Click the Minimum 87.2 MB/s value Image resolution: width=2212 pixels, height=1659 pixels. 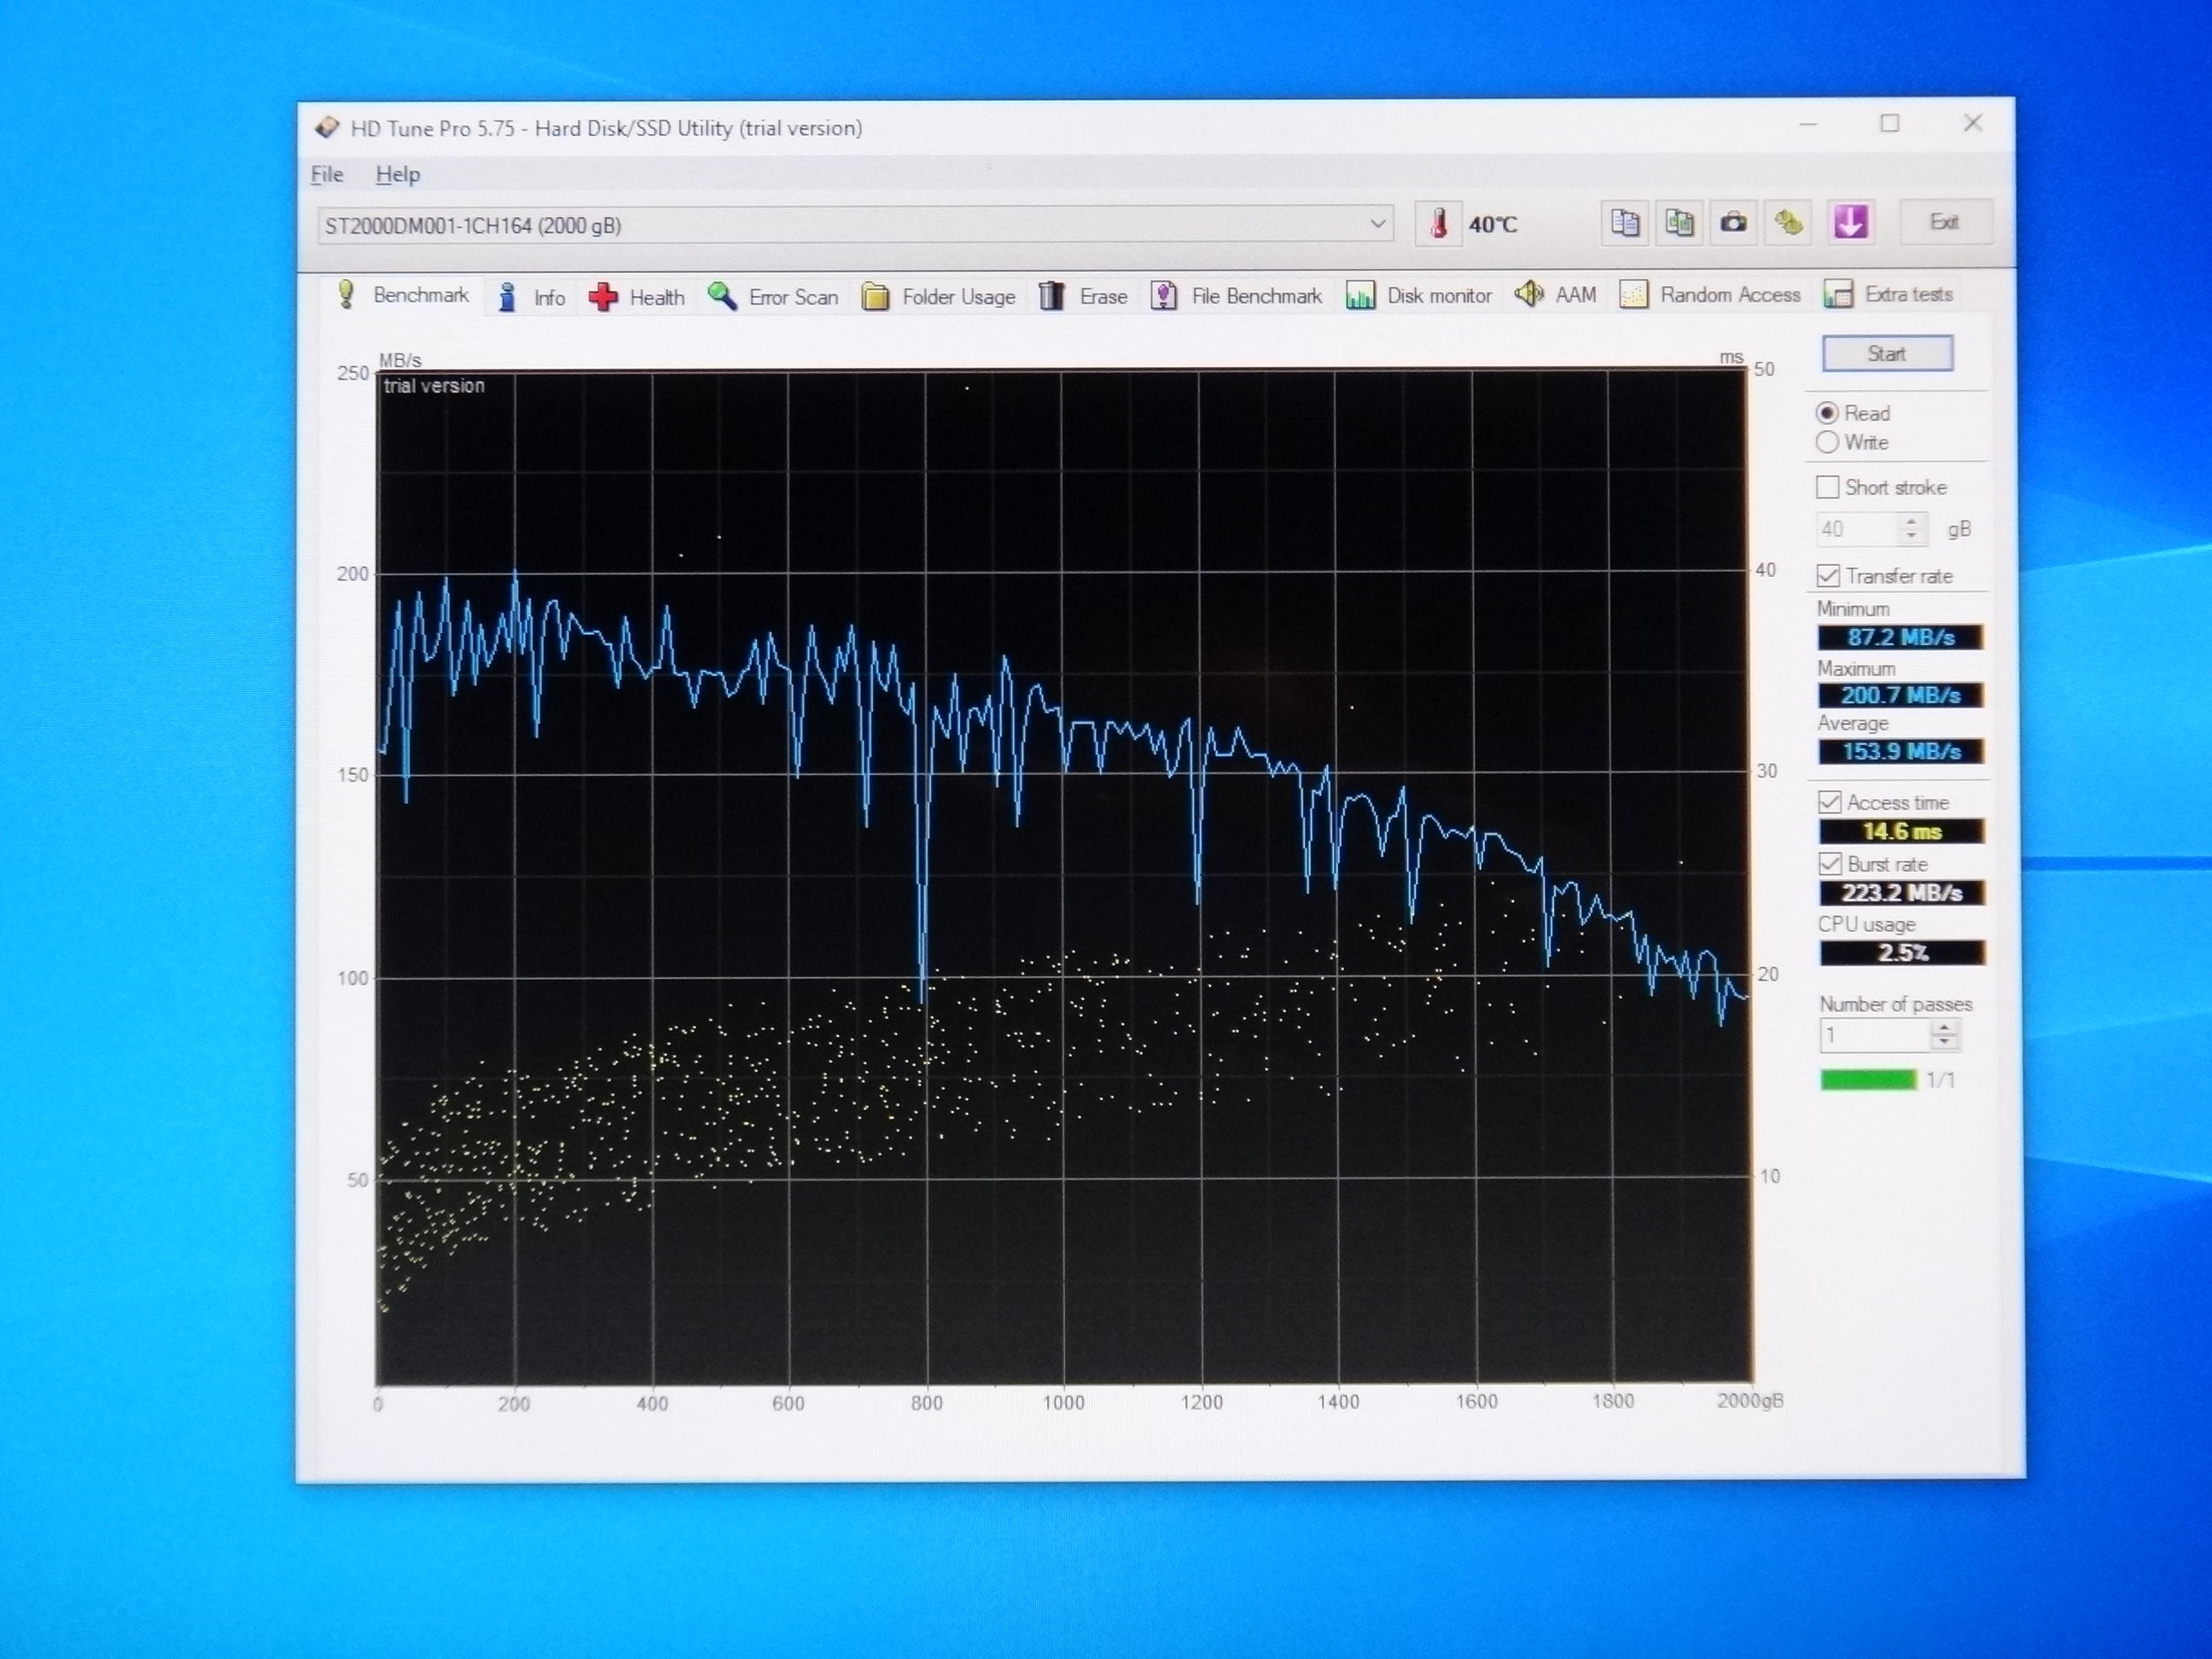[x=1900, y=637]
